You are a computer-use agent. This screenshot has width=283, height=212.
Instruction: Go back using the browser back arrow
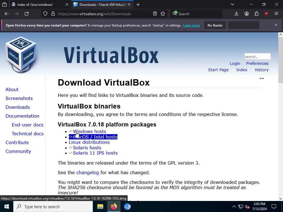[7, 14]
